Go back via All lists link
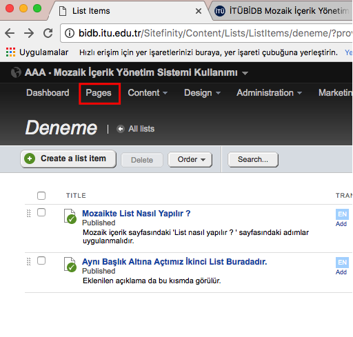This screenshot has height=337, width=353. pyautogui.click(x=141, y=129)
